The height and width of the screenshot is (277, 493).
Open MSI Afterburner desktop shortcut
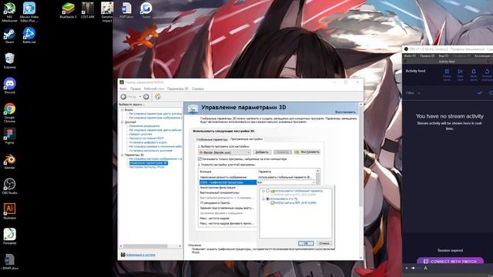pyautogui.click(x=9, y=12)
